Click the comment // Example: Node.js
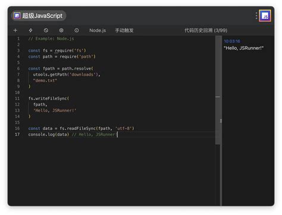Viewport: 282px width, 215px height. coord(51,39)
